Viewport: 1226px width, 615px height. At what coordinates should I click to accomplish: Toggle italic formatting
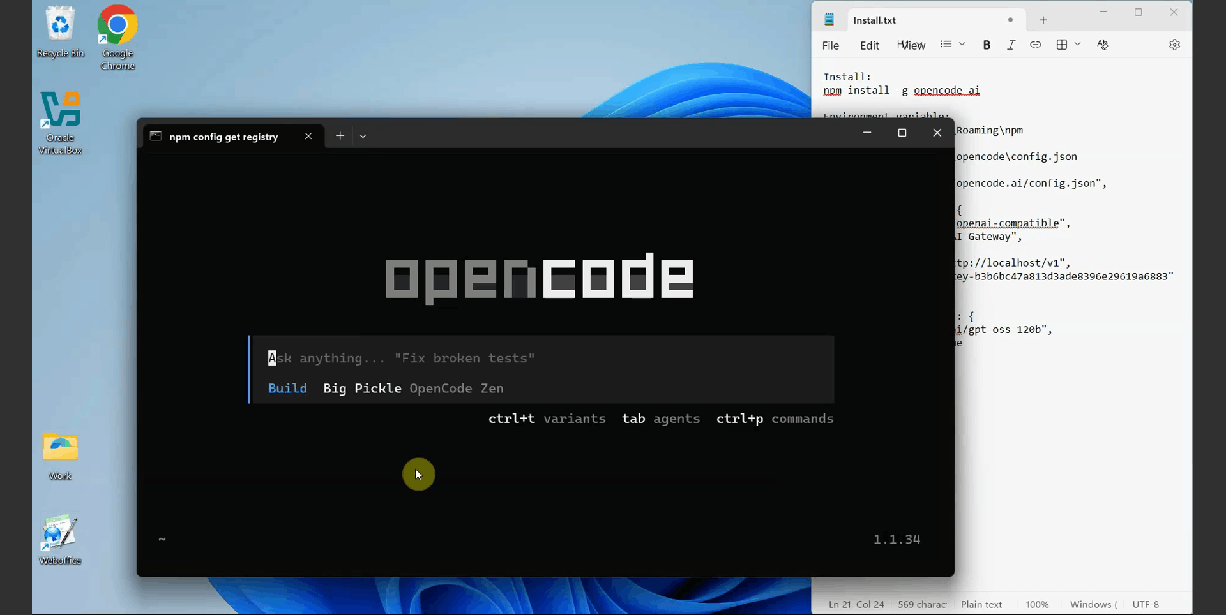(x=1011, y=45)
